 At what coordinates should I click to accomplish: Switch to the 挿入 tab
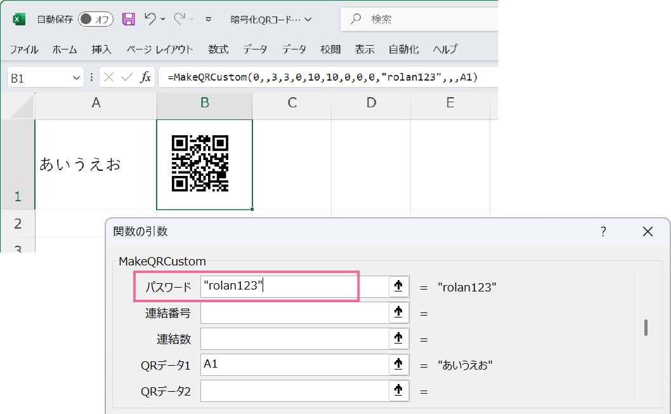(101, 50)
